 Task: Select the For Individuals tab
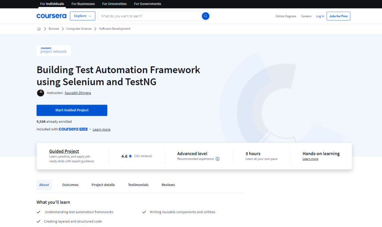[x=52, y=4]
